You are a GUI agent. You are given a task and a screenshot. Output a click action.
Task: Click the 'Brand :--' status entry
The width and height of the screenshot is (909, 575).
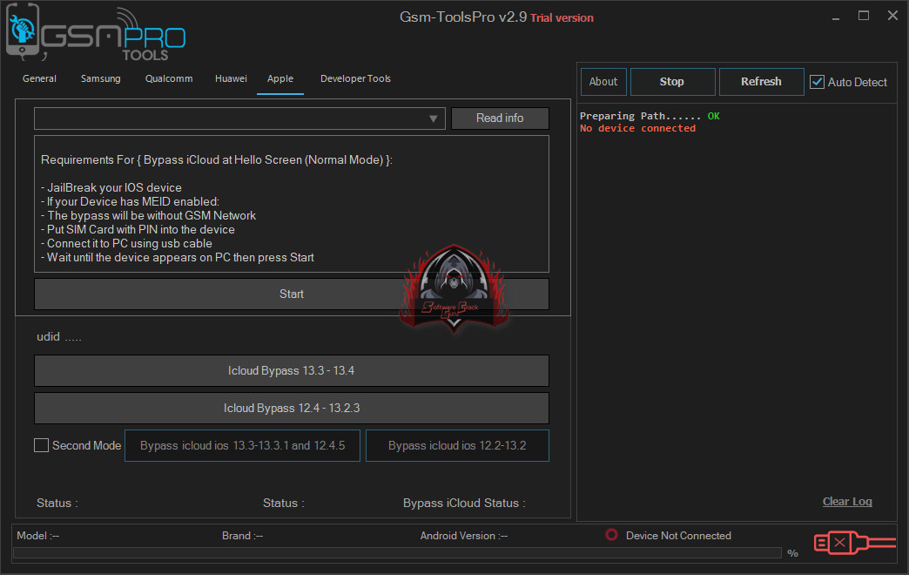(242, 536)
